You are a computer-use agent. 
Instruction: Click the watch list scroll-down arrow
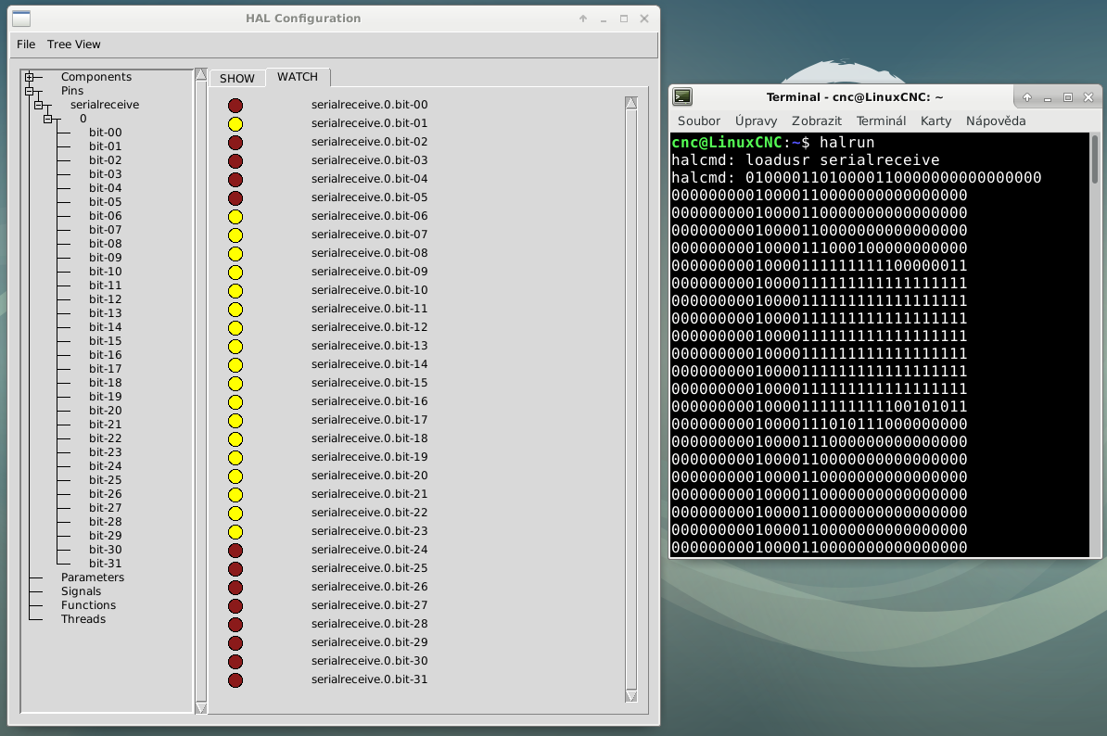click(x=631, y=695)
